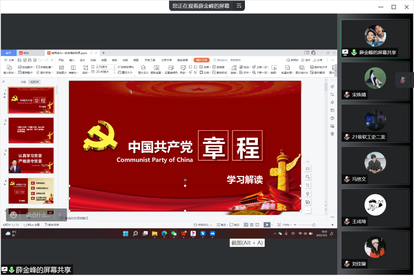Screen dimensions: 414x276
Task: Open the 视图 (View) ribbon tab
Action: click(136, 60)
